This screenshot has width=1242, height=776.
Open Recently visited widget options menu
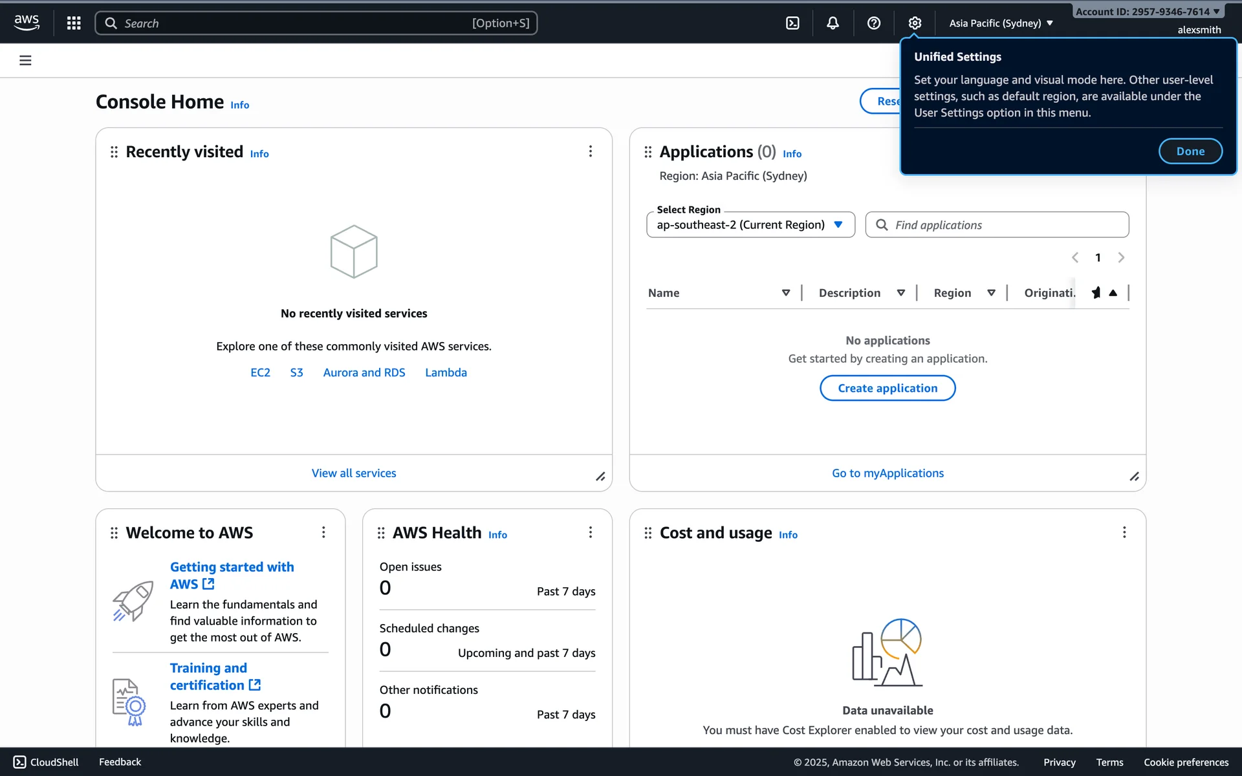[x=590, y=151]
